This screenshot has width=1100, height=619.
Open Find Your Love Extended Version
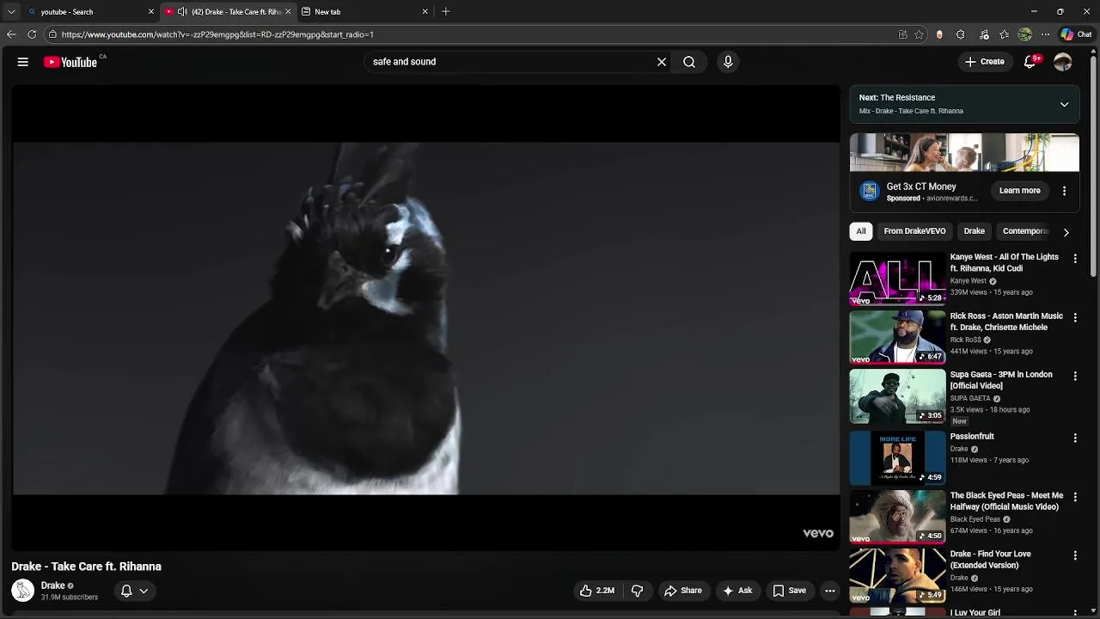[990, 560]
